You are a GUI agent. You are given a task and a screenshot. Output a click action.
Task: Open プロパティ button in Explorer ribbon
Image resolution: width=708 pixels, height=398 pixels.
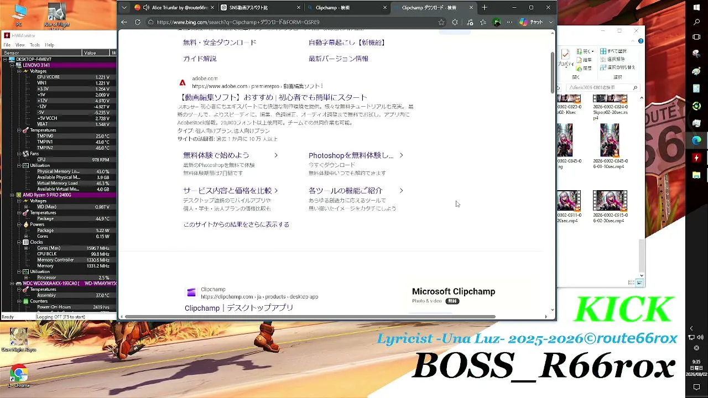click(x=565, y=59)
